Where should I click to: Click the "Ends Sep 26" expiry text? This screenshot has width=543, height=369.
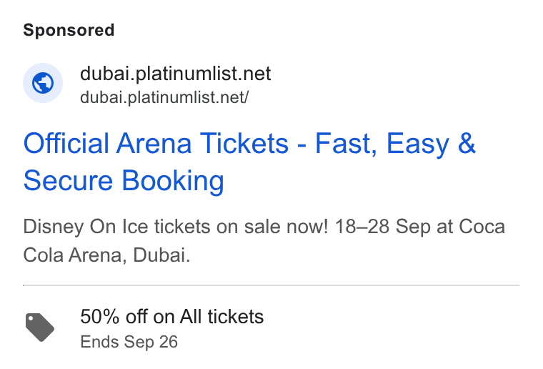pyautogui.click(x=129, y=342)
